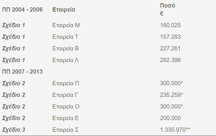Click on 'Εταιρεία Τ' cell

coord(65,37)
